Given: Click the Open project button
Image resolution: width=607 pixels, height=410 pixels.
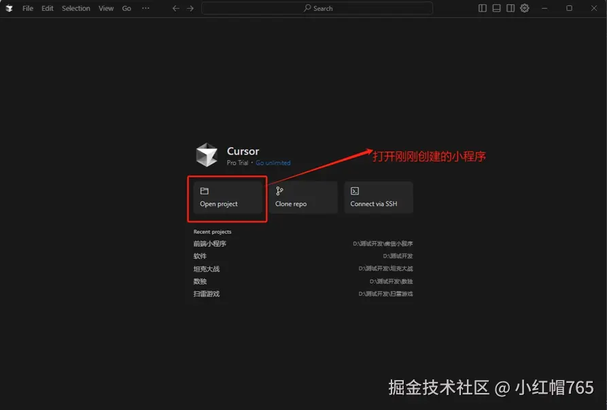Looking at the screenshot, I should tap(228, 197).
